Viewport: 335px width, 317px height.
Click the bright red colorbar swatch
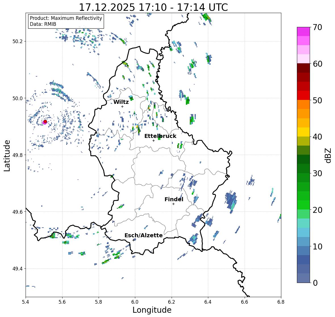click(x=303, y=95)
